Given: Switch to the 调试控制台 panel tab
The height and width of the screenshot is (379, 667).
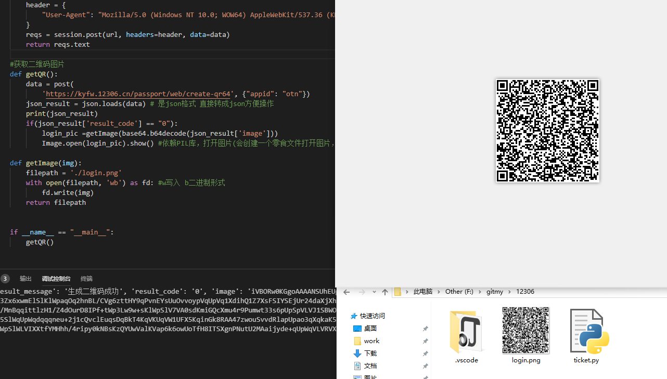Looking at the screenshot, I should tap(56, 279).
